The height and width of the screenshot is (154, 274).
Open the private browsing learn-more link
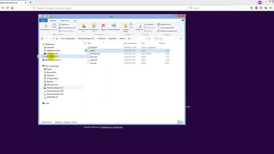click(112, 127)
